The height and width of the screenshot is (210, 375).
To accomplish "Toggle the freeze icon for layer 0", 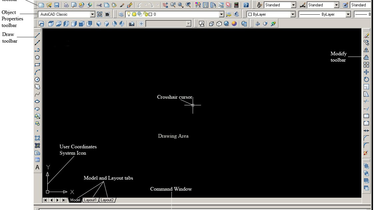I will point(134,14).
